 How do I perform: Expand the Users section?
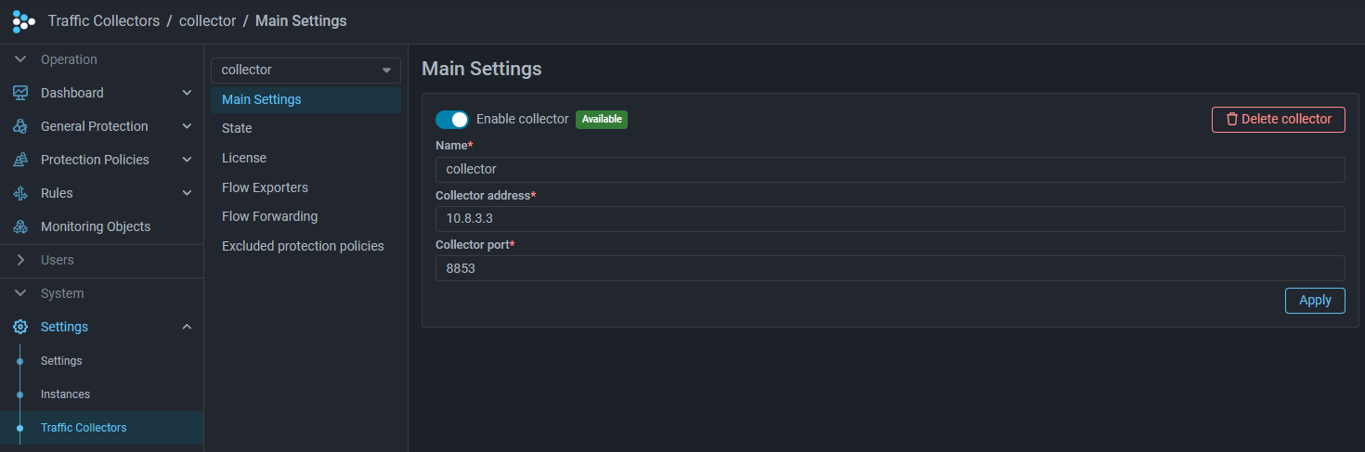(x=57, y=260)
